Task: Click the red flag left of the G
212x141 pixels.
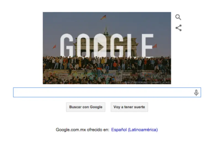Action: click(x=54, y=47)
